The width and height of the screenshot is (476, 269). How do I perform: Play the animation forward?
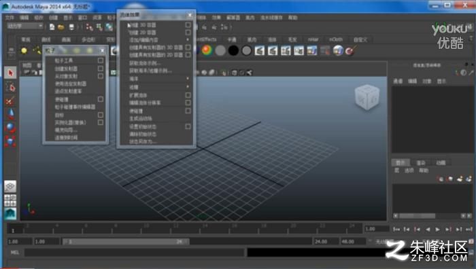(x=437, y=230)
